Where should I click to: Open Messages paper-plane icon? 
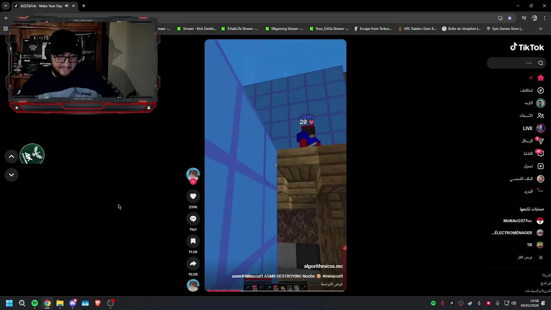(x=541, y=141)
